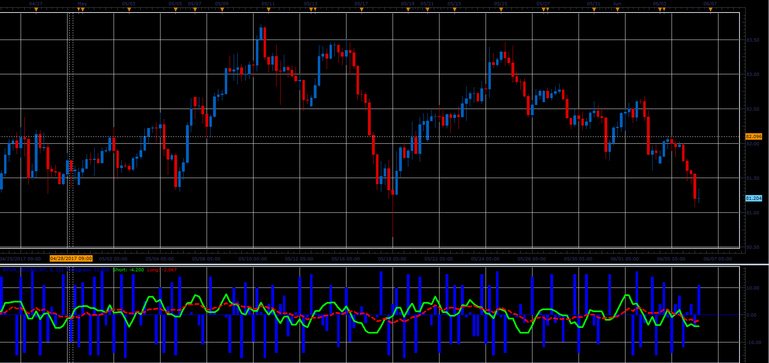Screen dimensions: 769x363
Task: Click the orange 82.096 price tag
Action: tap(754, 136)
